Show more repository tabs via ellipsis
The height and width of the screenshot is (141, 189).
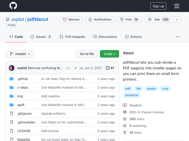click(177, 37)
